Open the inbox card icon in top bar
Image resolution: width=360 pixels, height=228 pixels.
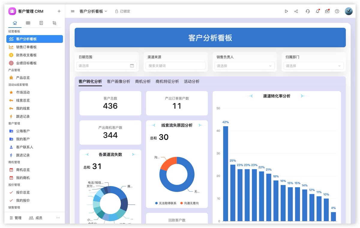point(327,11)
